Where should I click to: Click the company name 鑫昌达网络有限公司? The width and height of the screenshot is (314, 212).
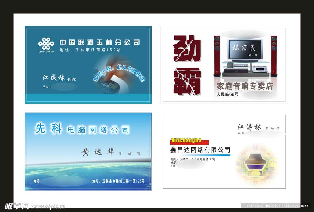click(201, 150)
